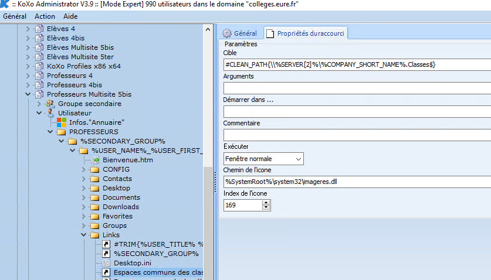
Task: Collapse the Professeurs Multisite 5bis node
Action: coord(28,94)
